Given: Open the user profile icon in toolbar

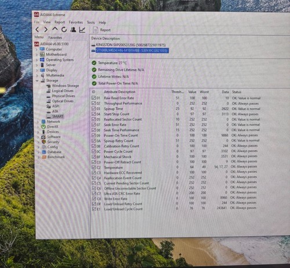Looking at the screenshot, I should (x=73, y=30).
